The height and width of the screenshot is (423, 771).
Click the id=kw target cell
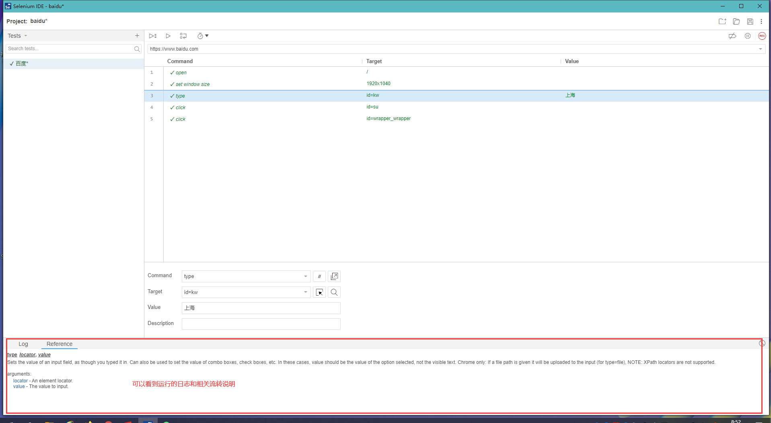(x=373, y=95)
